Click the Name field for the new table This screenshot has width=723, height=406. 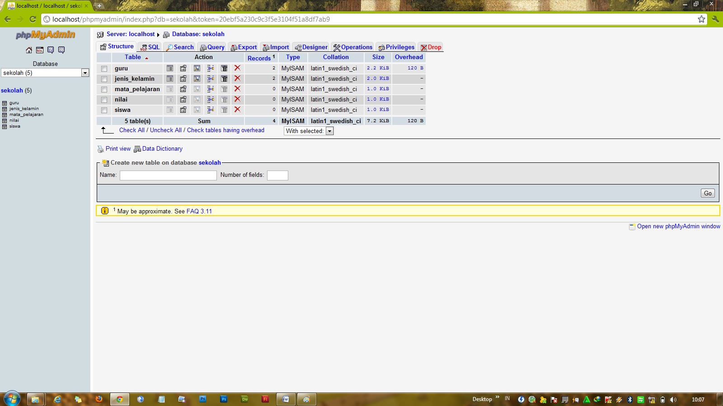(168, 175)
